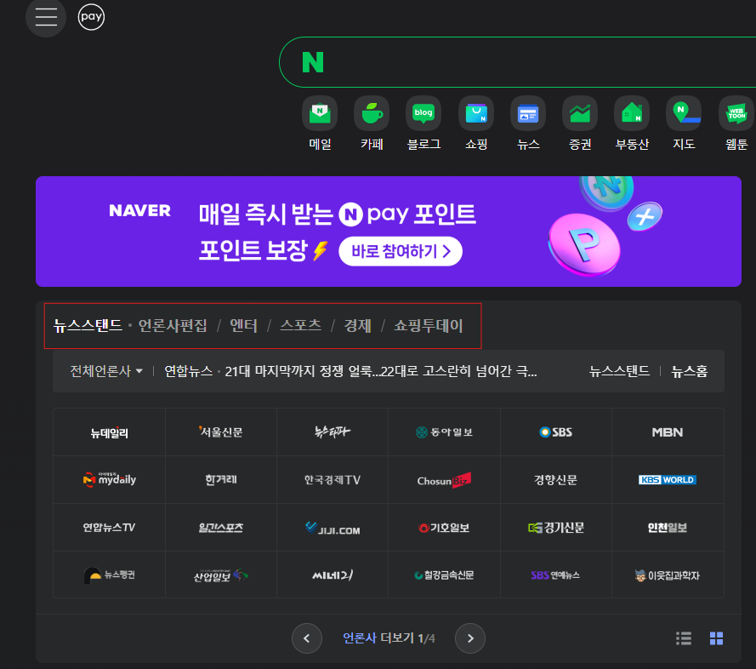Image resolution: width=756 pixels, height=669 pixels.
Task: Open the 뉴스펭귄 press logo
Action: click(110, 575)
